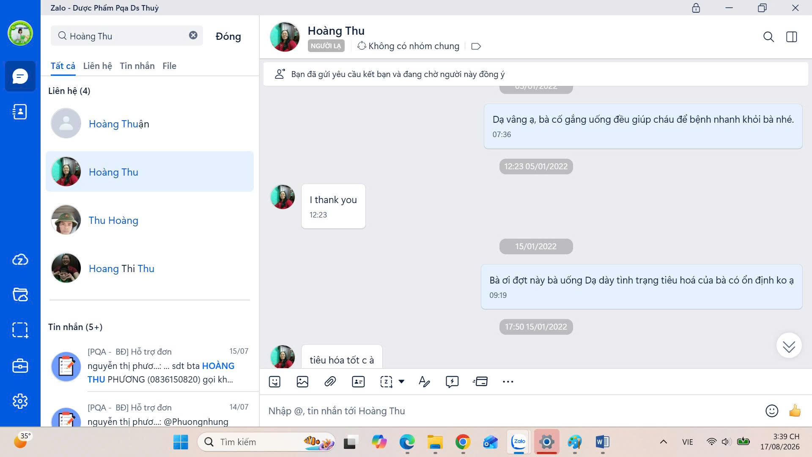This screenshot has height=457, width=812.
Task: Click the Hoàng Thu name in chat header
Action: click(x=336, y=31)
